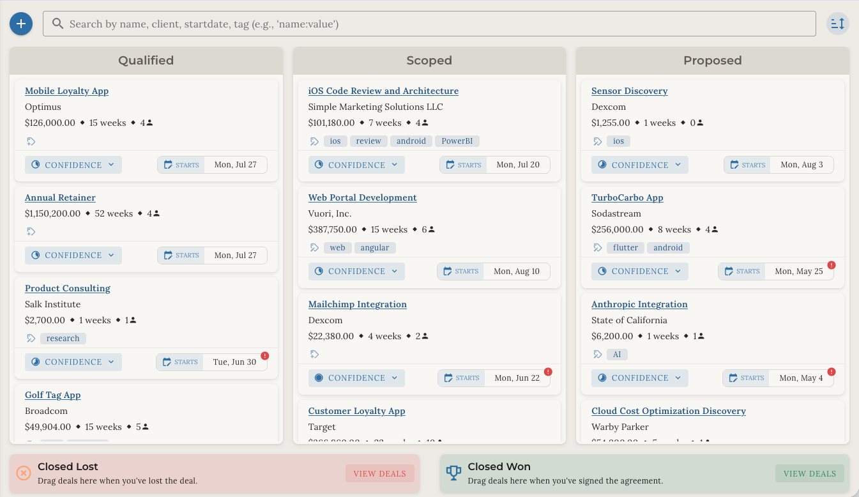
Task: Open Confidence dropdown on Mailchimp Integration
Action: click(356, 378)
